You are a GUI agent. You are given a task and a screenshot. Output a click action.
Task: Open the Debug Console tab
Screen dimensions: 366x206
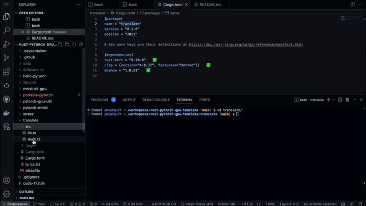point(156,100)
